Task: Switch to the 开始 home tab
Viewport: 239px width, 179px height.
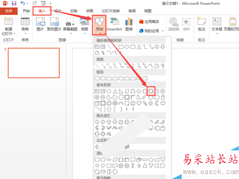Action: click(x=26, y=11)
